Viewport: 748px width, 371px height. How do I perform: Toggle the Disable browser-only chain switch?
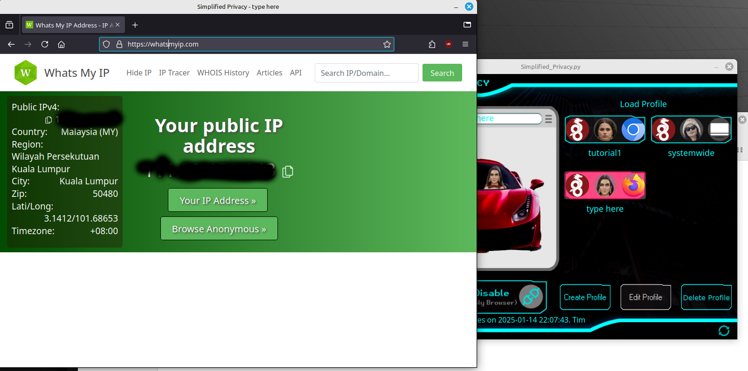tap(530, 297)
